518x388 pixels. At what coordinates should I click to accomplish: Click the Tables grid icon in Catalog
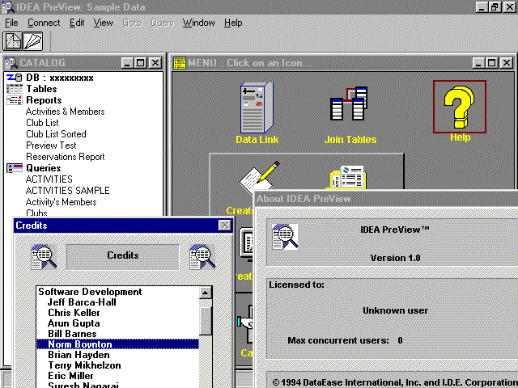tap(15, 89)
